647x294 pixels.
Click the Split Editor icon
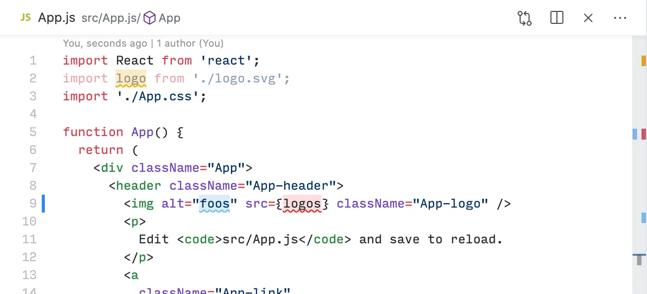tap(556, 18)
